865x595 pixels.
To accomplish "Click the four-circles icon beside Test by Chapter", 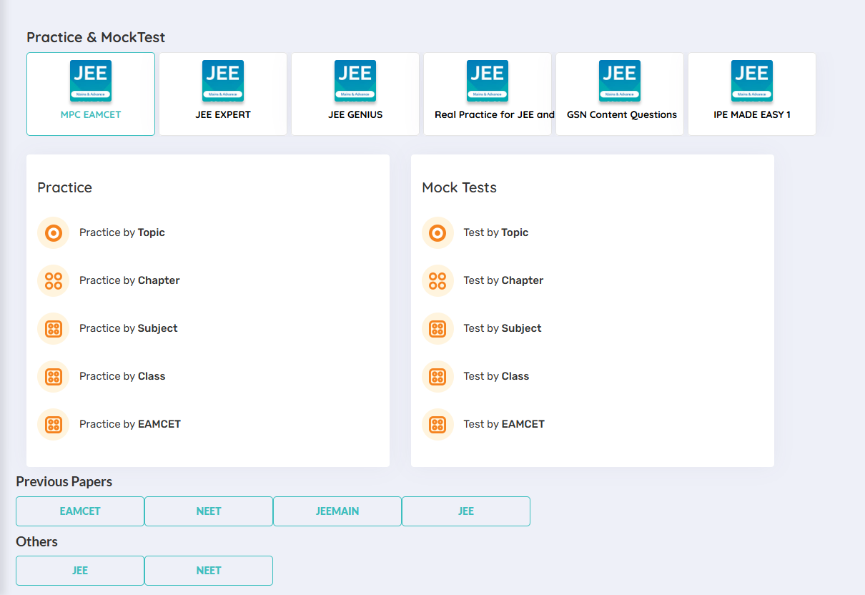I will click(x=438, y=281).
